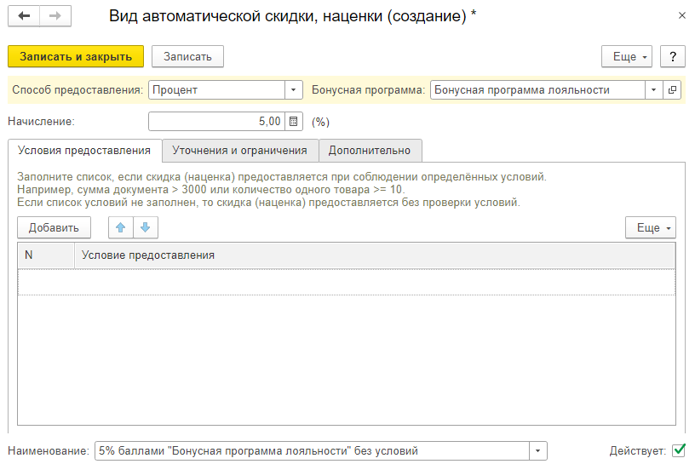Move row up with the blue up arrow
The width and height of the screenshot is (695, 464).
[121, 228]
